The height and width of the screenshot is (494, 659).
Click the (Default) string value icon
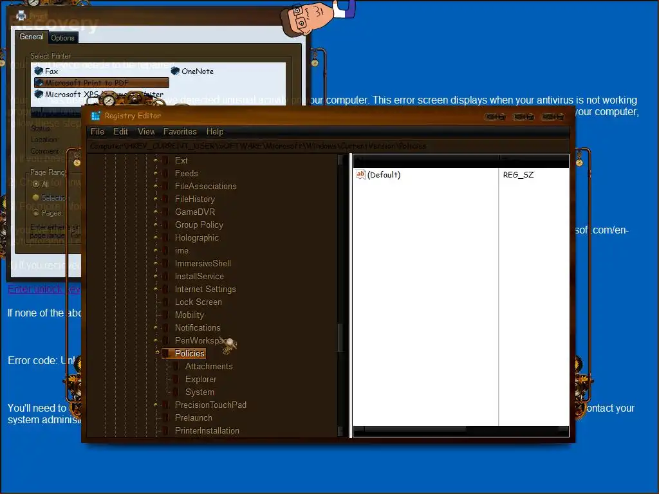tap(360, 174)
